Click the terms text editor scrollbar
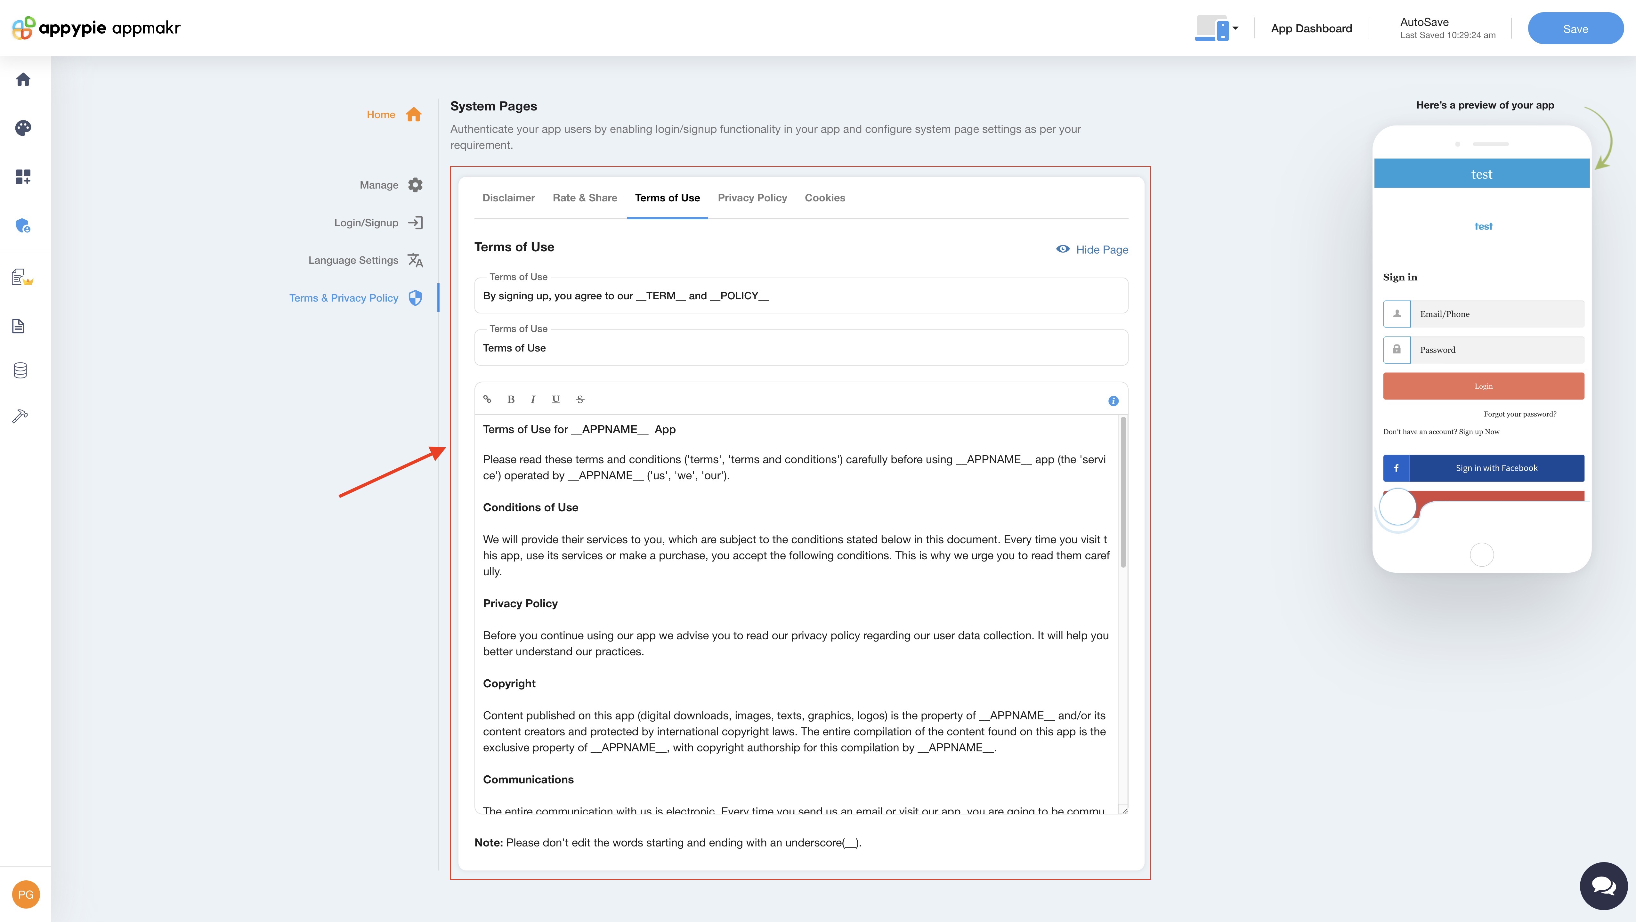This screenshot has width=1636, height=922. tap(1123, 492)
